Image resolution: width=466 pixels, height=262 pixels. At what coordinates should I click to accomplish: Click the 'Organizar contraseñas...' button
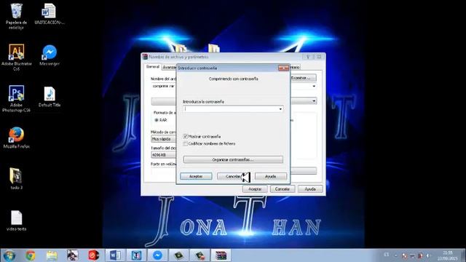click(233, 160)
